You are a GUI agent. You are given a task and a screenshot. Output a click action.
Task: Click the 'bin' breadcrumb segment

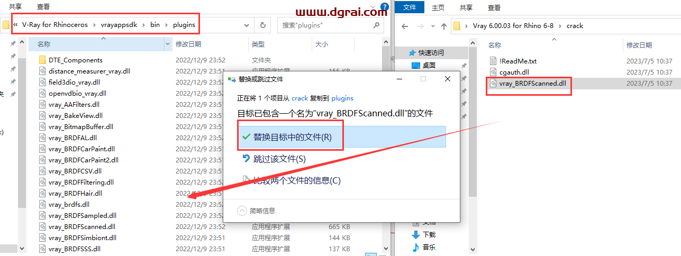coord(155,25)
